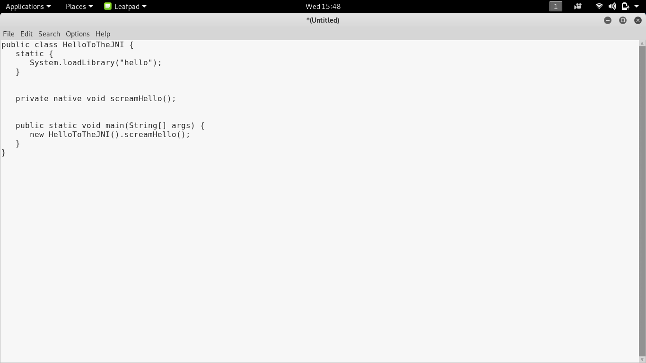Open the File menu

coord(9,34)
